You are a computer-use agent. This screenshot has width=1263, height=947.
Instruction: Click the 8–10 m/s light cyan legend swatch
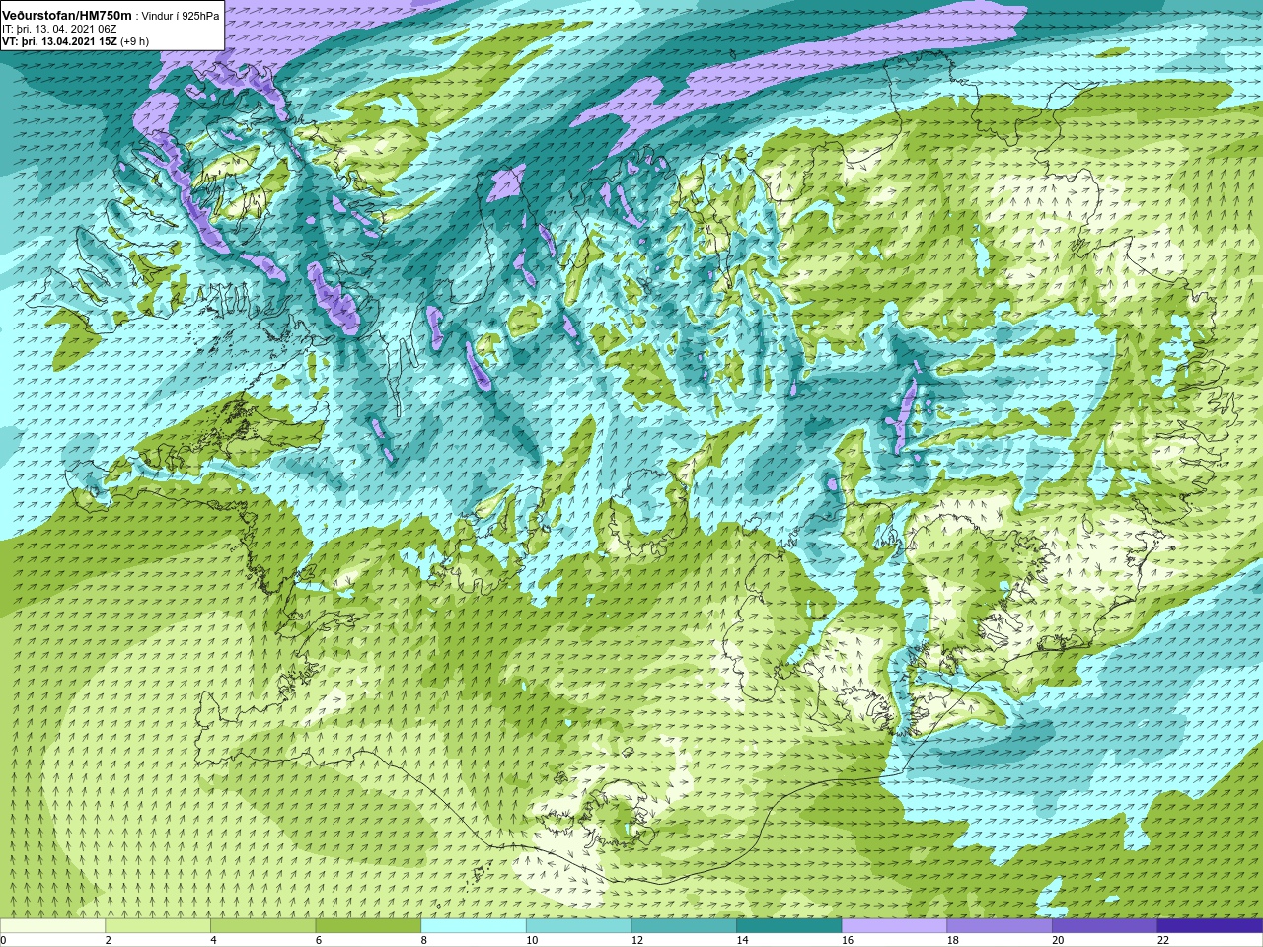pos(474,925)
